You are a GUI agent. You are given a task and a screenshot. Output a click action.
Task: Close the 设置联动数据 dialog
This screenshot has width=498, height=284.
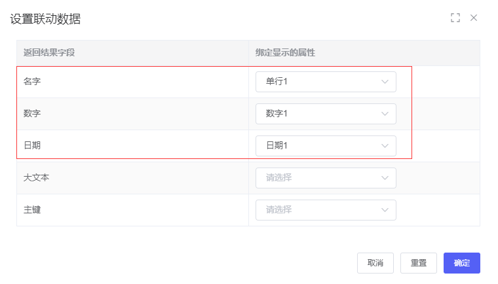pyautogui.click(x=474, y=18)
